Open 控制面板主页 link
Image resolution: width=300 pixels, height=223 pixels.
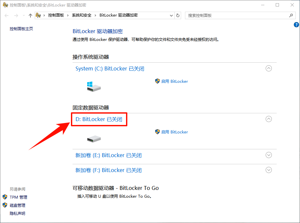tap(21, 29)
